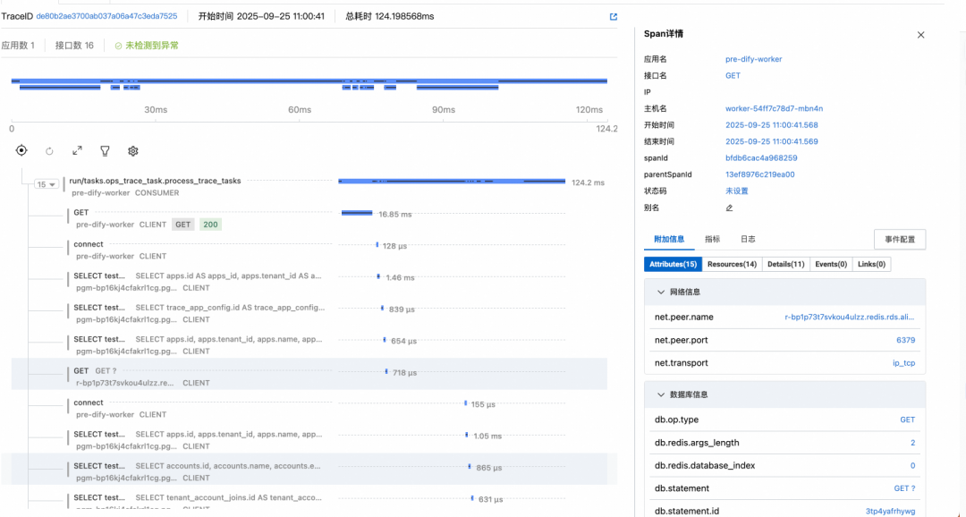Image resolution: width=966 pixels, height=517 pixels.
Task: Click the trace overview minimap timeline
Action: point(309,84)
